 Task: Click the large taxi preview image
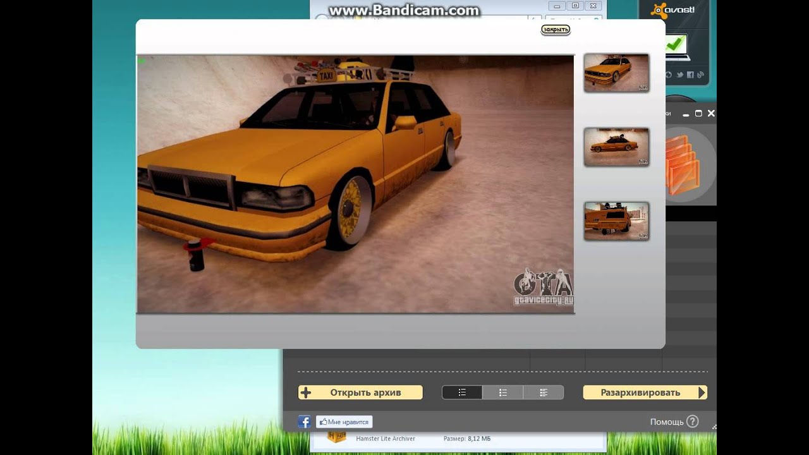click(355, 184)
